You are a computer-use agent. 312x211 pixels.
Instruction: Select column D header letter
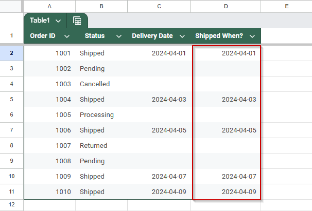(x=225, y=6)
